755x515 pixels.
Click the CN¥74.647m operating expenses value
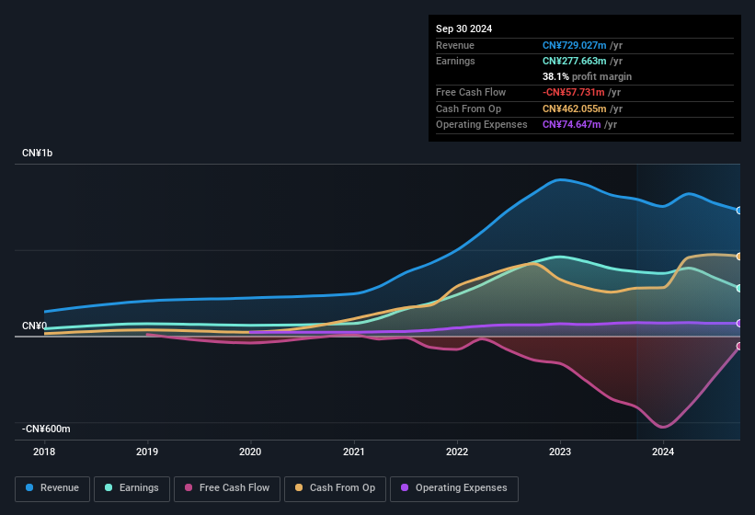pyautogui.click(x=572, y=124)
